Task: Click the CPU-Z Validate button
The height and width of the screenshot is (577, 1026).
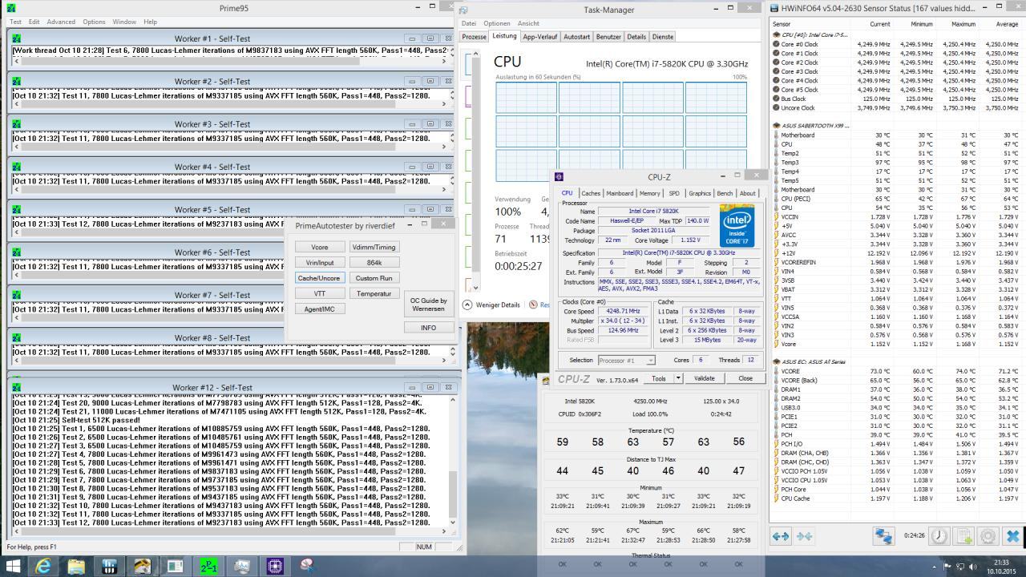Action: [704, 378]
